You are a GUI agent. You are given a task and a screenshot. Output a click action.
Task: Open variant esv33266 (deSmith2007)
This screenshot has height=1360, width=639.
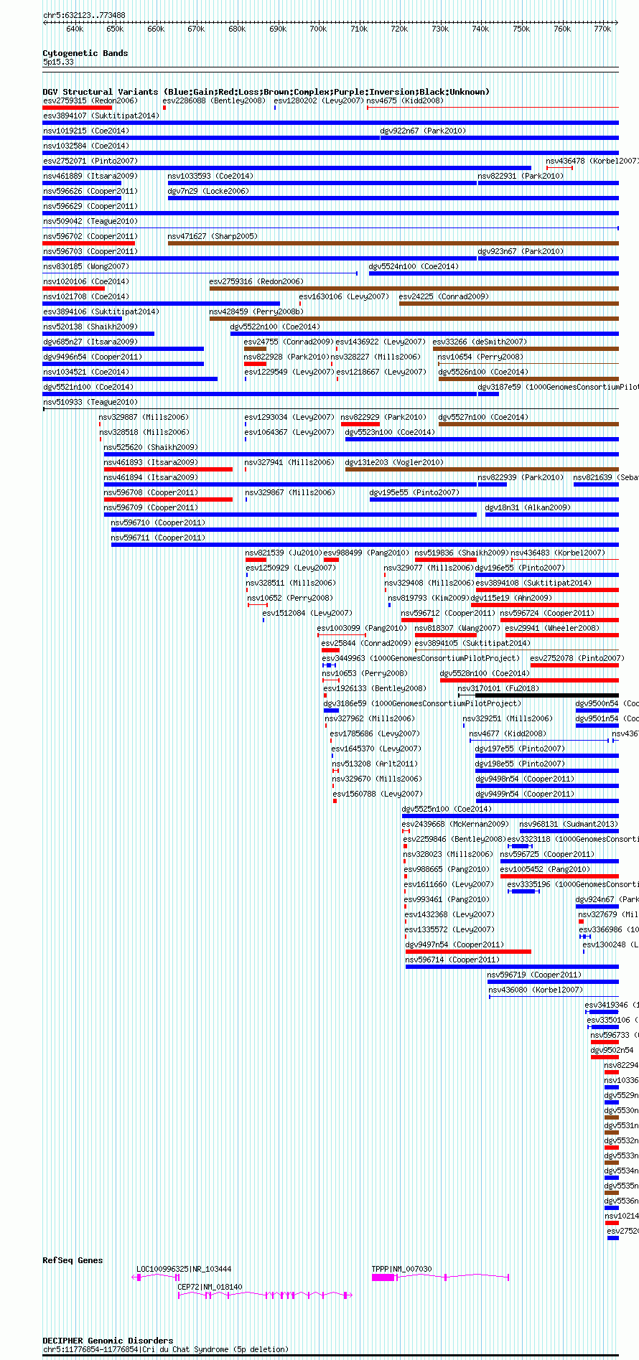(x=480, y=342)
